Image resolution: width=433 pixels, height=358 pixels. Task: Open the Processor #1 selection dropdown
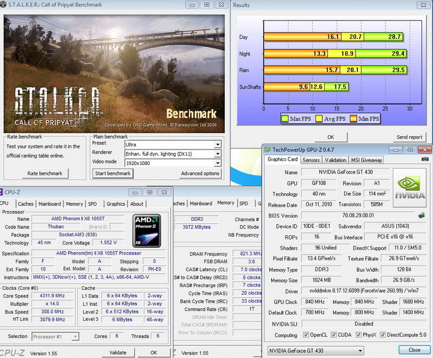coord(55,336)
